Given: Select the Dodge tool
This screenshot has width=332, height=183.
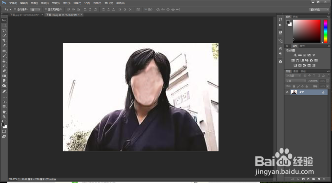Looking at the screenshot, I should [x=4, y=86].
